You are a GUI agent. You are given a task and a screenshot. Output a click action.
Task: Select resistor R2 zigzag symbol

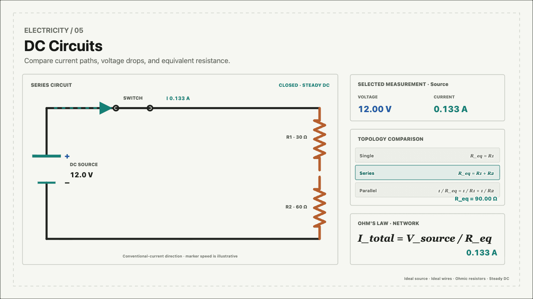pos(319,207)
